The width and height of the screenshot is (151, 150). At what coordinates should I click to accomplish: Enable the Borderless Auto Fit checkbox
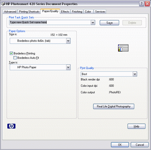coord(15,58)
